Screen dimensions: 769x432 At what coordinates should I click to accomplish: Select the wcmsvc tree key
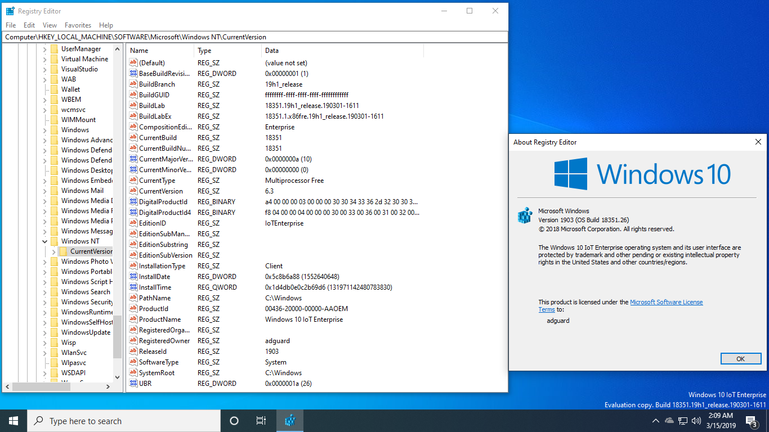[73, 110]
